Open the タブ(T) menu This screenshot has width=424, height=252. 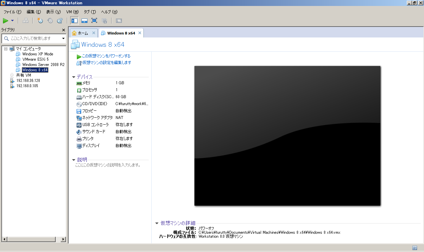tap(90, 12)
